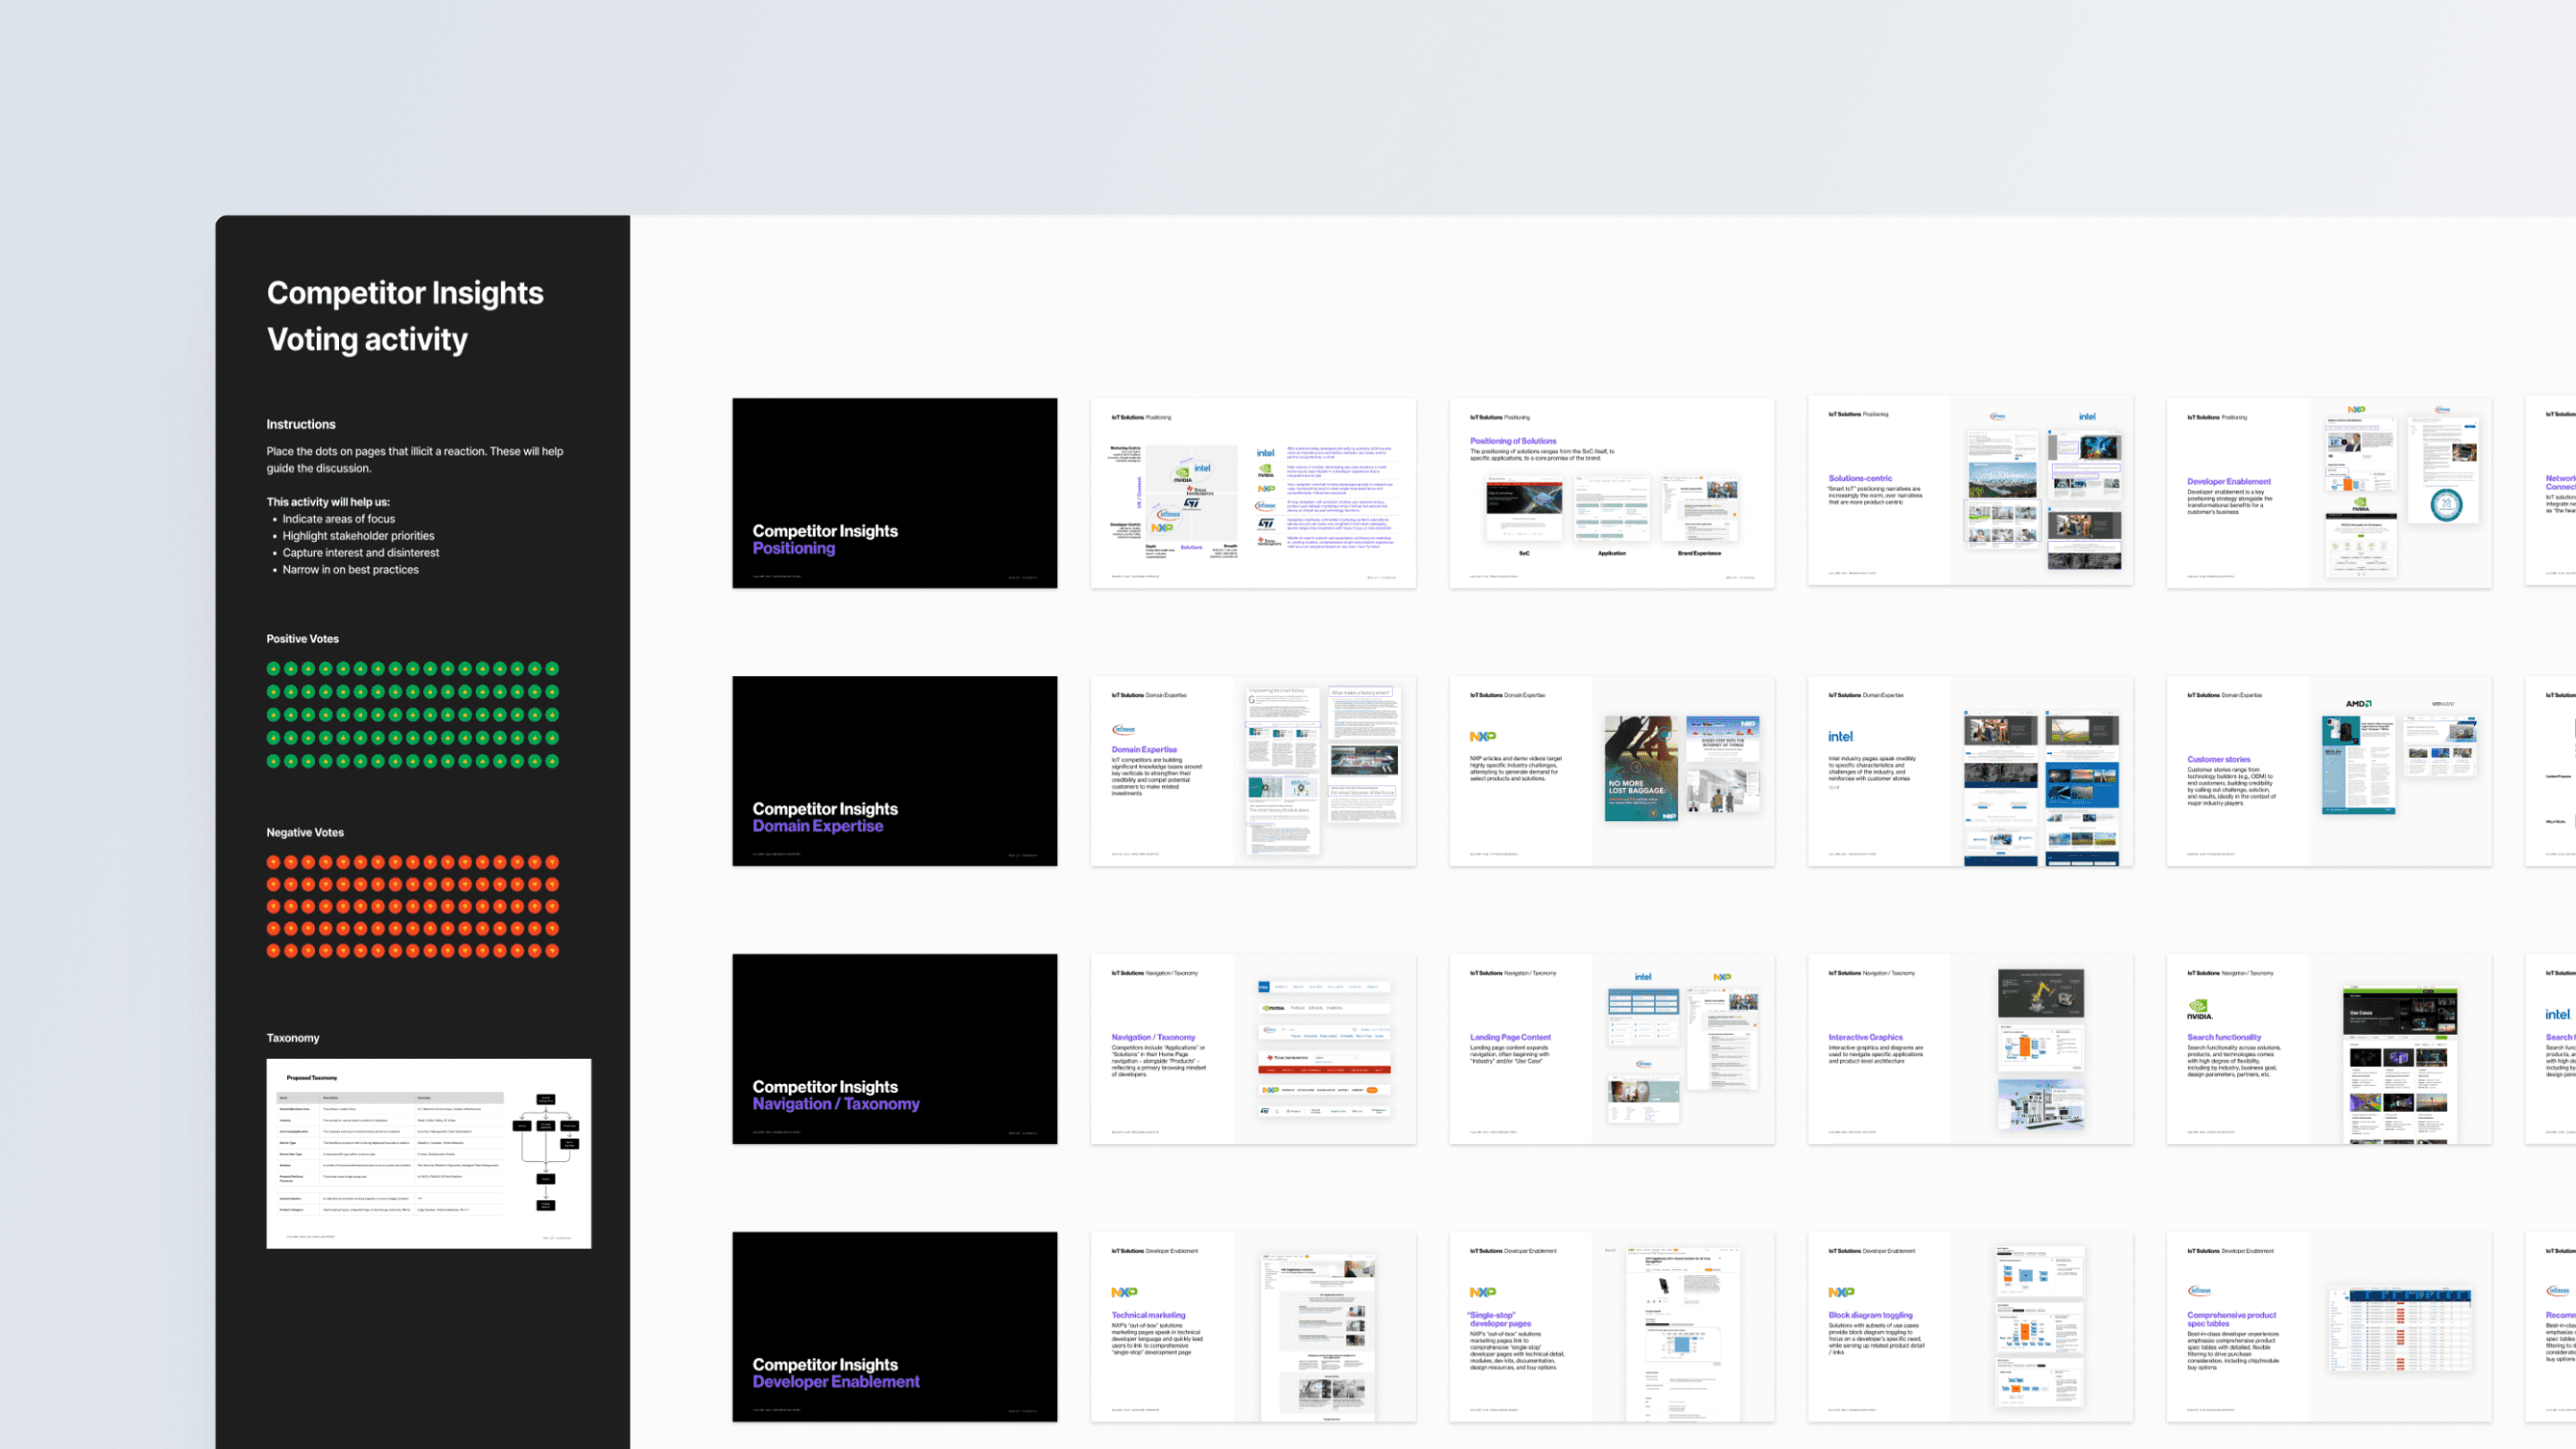
Task: Select the bottom-left green thumbs-up dot
Action: coord(273,761)
